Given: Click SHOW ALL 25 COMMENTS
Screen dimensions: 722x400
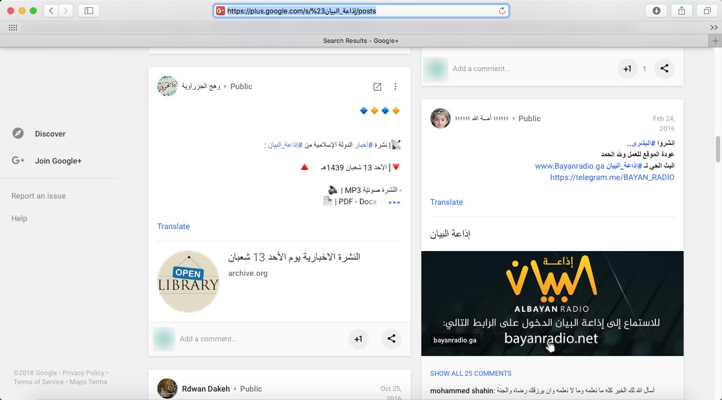Looking at the screenshot, I should coord(470,373).
